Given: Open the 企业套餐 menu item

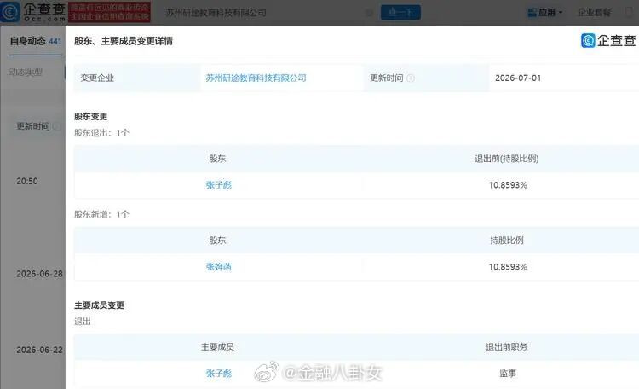Looking at the screenshot, I should [x=595, y=13].
